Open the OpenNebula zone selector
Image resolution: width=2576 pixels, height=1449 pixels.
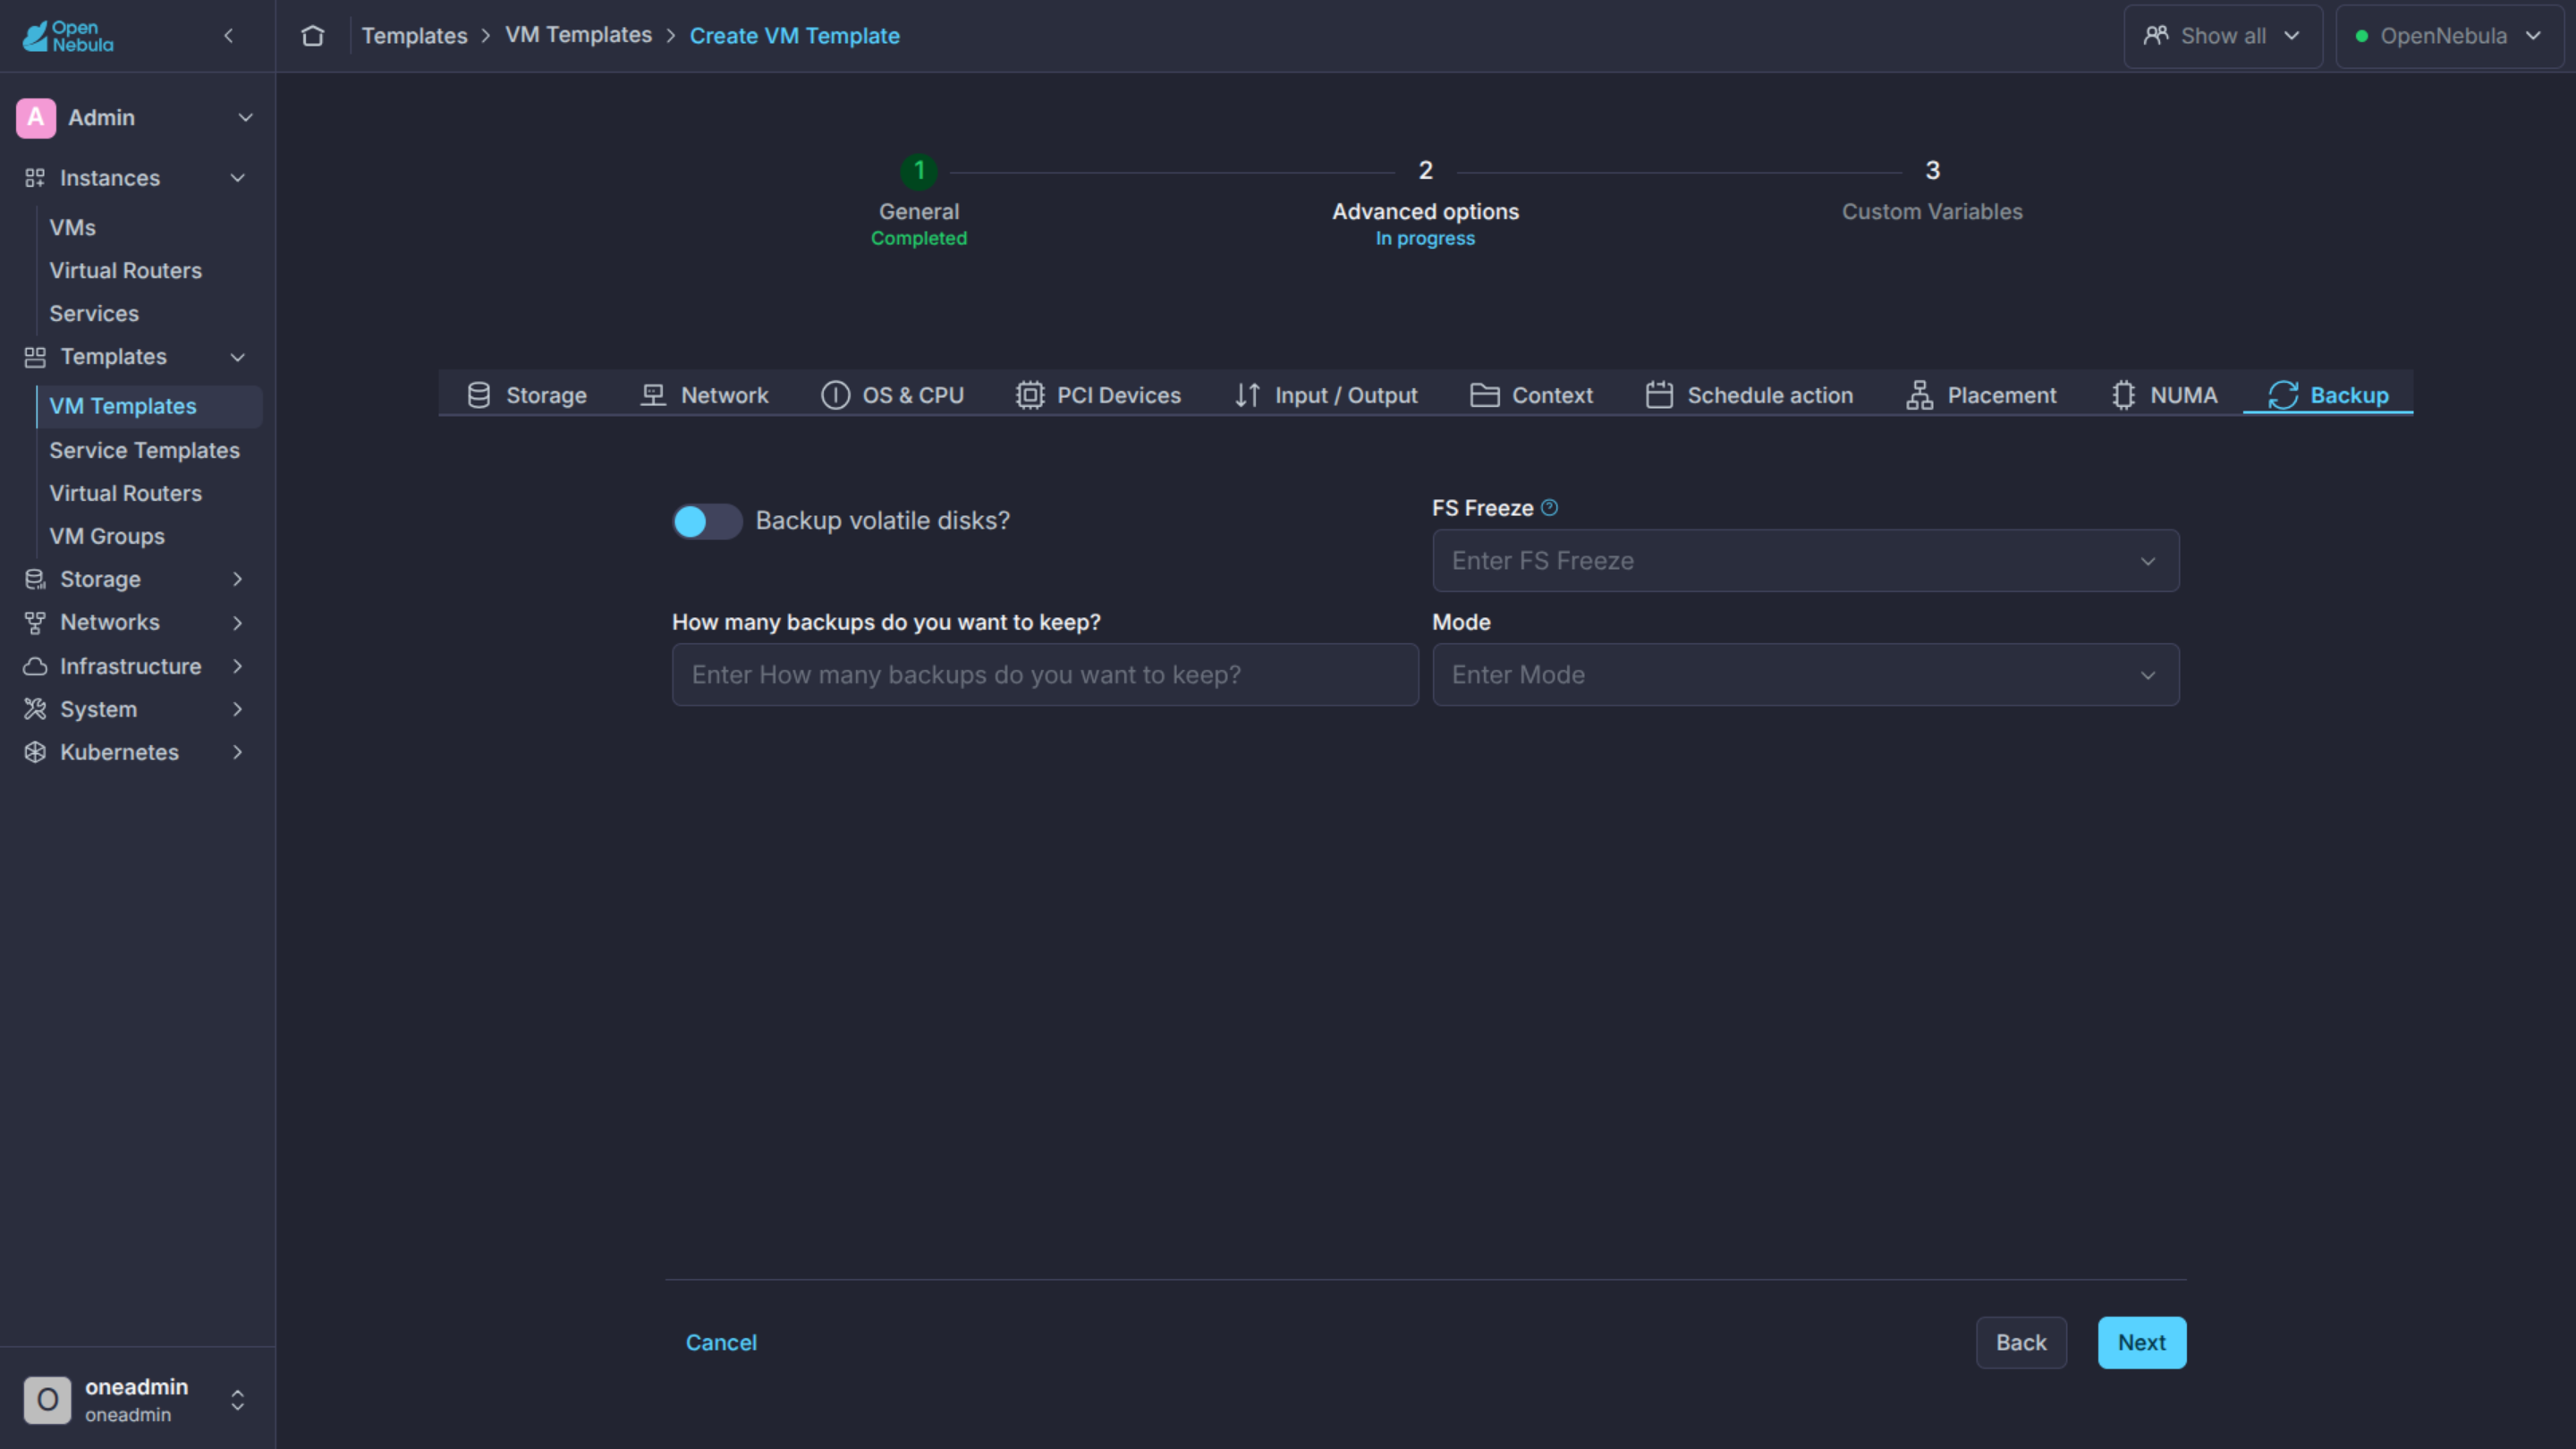coord(2449,36)
